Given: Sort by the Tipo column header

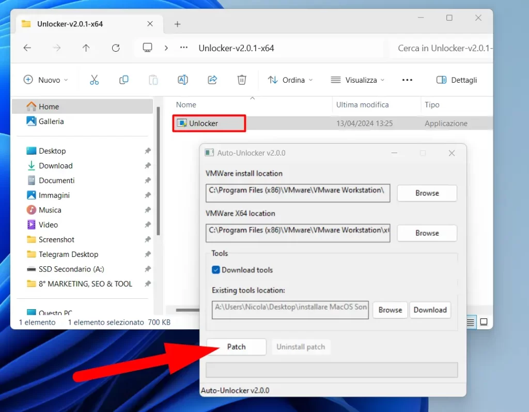Looking at the screenshot, I should coord(432,105).
